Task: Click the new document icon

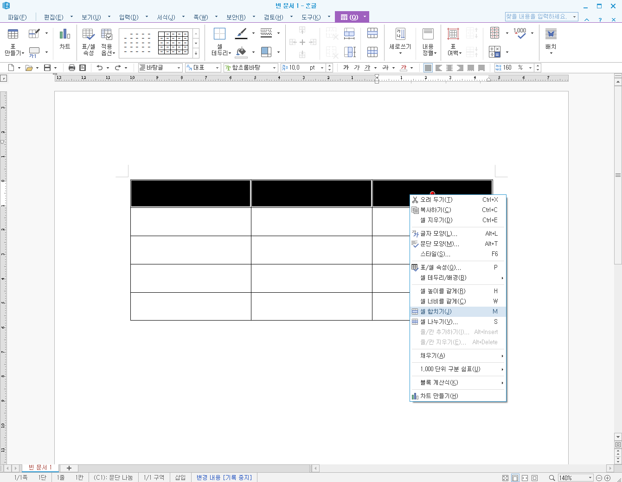Action: click(12, 68)
